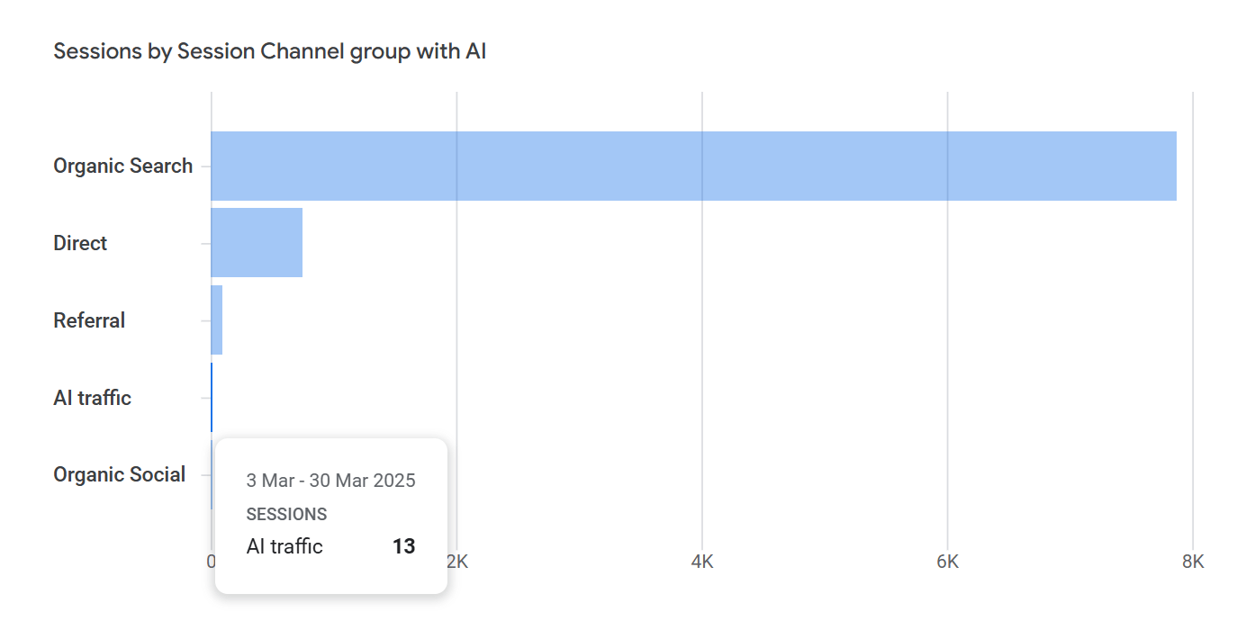Click the chart title about Session Channel group
The width and height of the screenshot is (1246, 639).
tap(269, 51)
